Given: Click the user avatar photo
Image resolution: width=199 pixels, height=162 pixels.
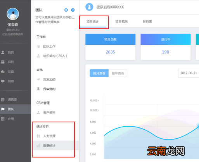Looking at the screenshot, I should 13,14.
